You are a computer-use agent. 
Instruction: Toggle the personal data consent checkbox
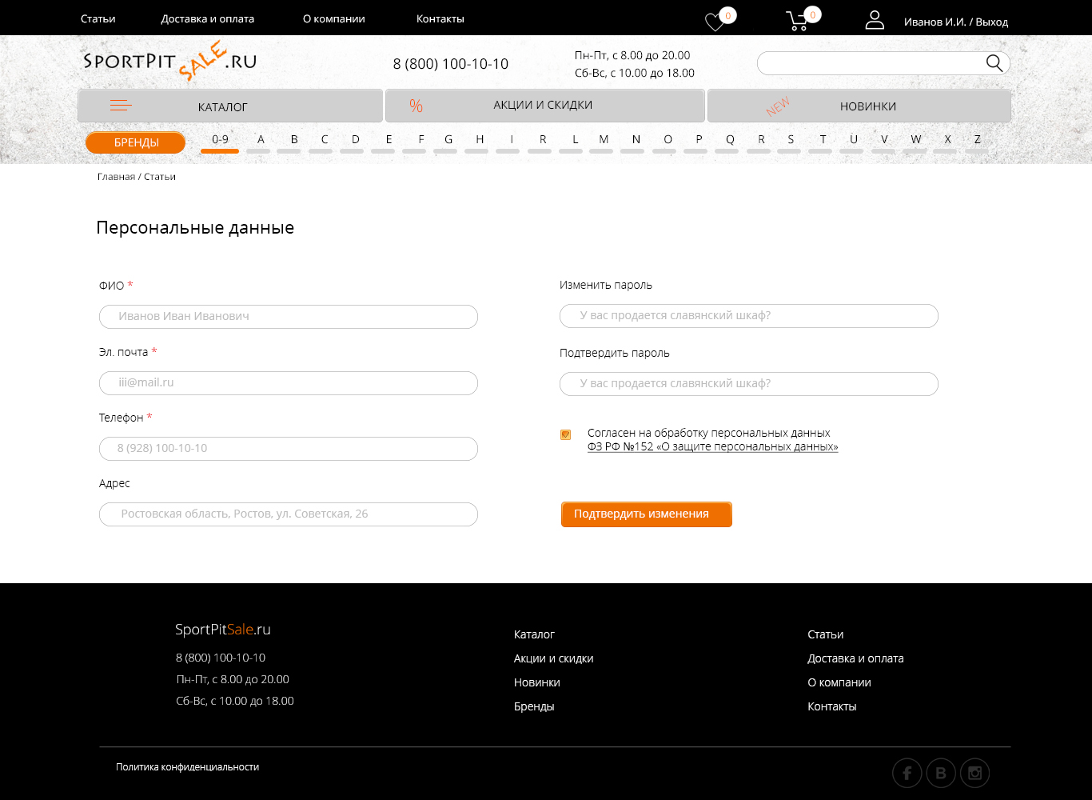566,434
